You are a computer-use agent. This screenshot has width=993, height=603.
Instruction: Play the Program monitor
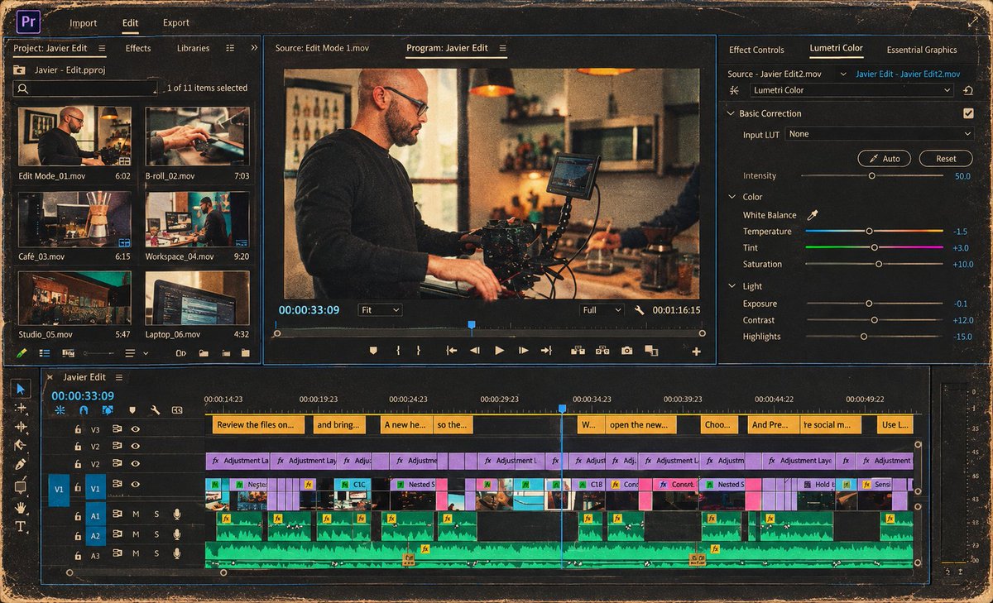499,351
